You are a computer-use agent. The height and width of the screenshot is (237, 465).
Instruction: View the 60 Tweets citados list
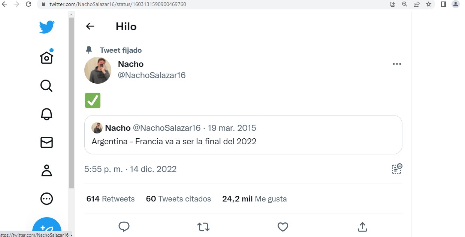coord(178,199)
